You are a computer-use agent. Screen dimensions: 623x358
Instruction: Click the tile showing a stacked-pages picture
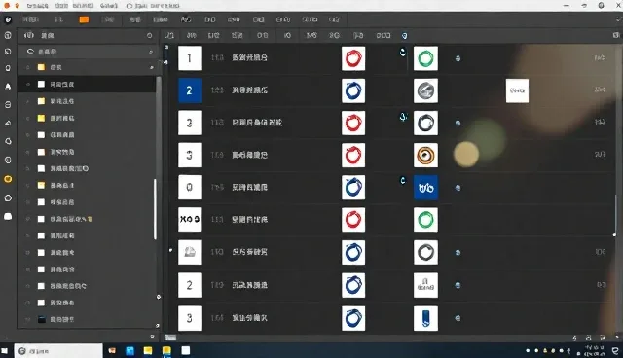(190, 252)
